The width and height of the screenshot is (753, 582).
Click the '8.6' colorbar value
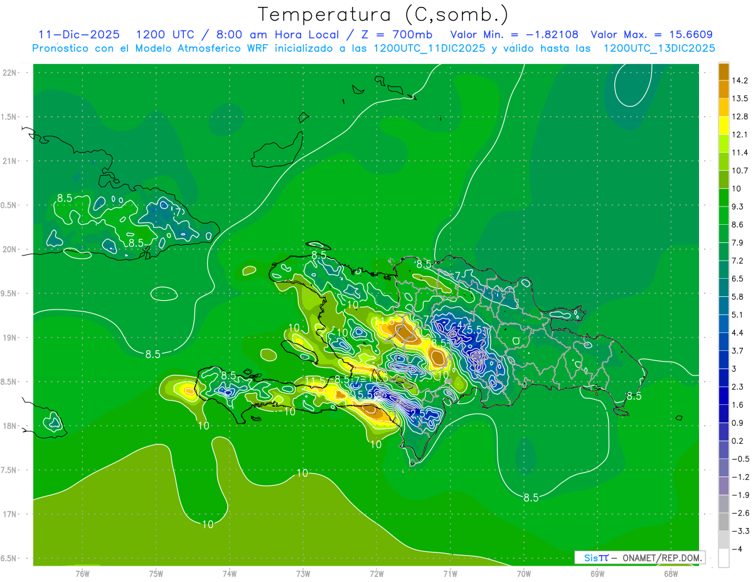click(x=738, y=225)
